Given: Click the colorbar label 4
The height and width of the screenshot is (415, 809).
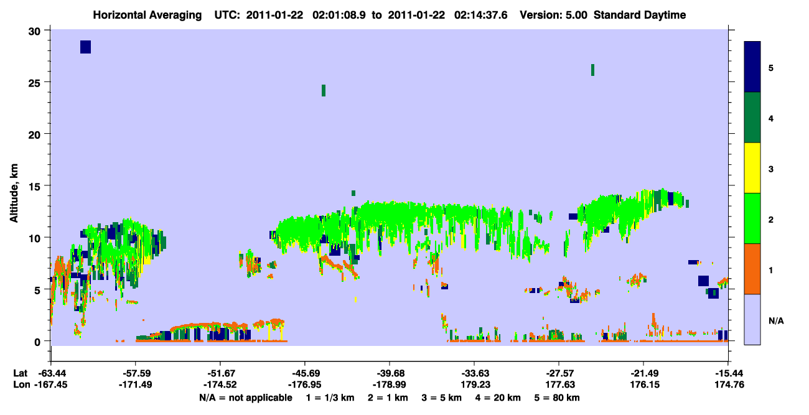Looking at the screenshot, I should click(x=771, y=118).
